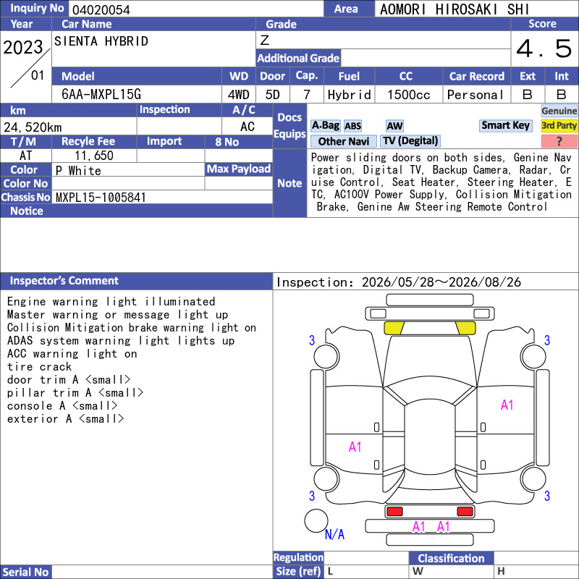The width and height of the screenshot is (579, 579).
Task: Click the A-Bag equipment badge
Action: coord(325,126)
